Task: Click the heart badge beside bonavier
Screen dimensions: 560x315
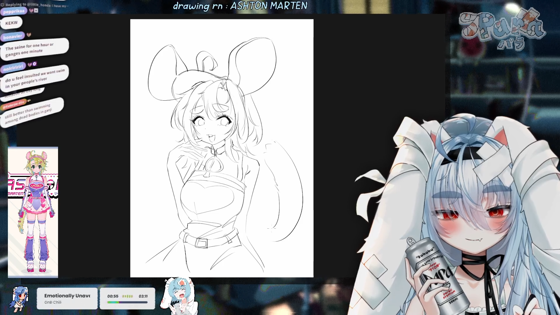Action: (29, 35)
